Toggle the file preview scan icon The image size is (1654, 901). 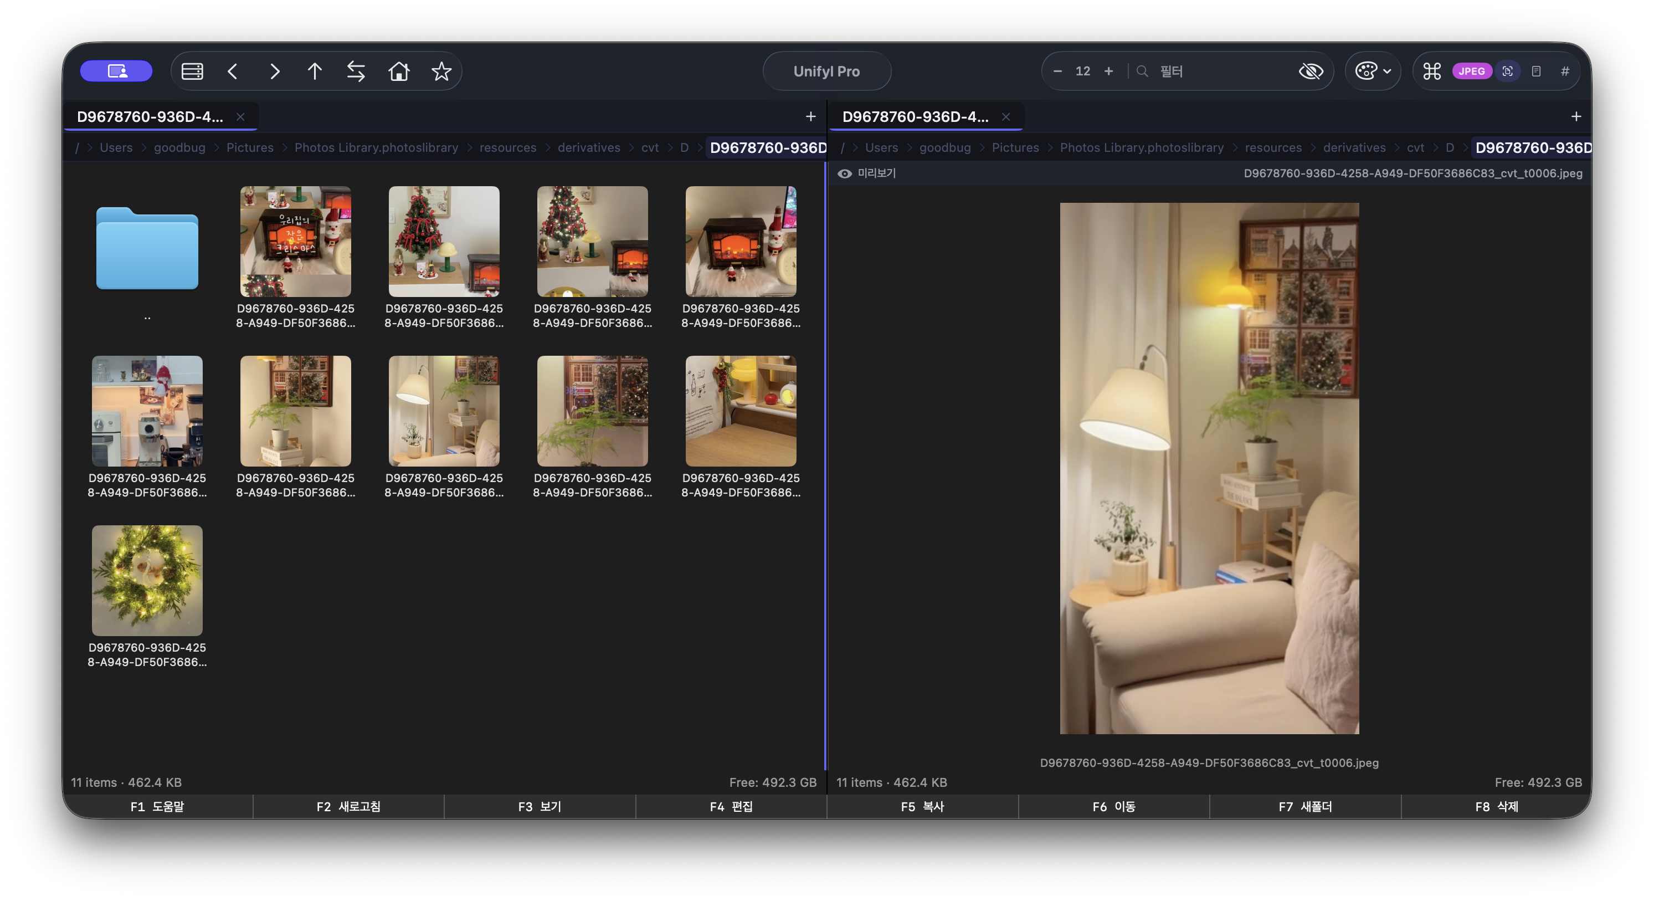(1508, 71)
